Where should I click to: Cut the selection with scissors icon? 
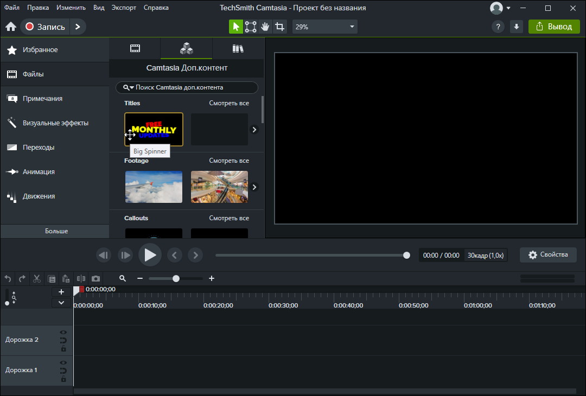coord(37,279)
